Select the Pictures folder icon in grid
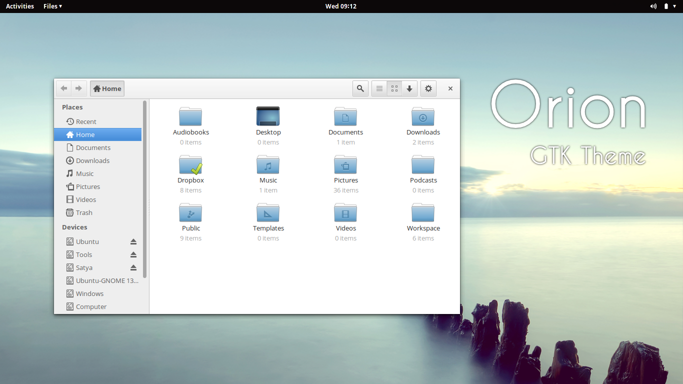This screenshot has width=683, height=384. [x=345, y=164]
